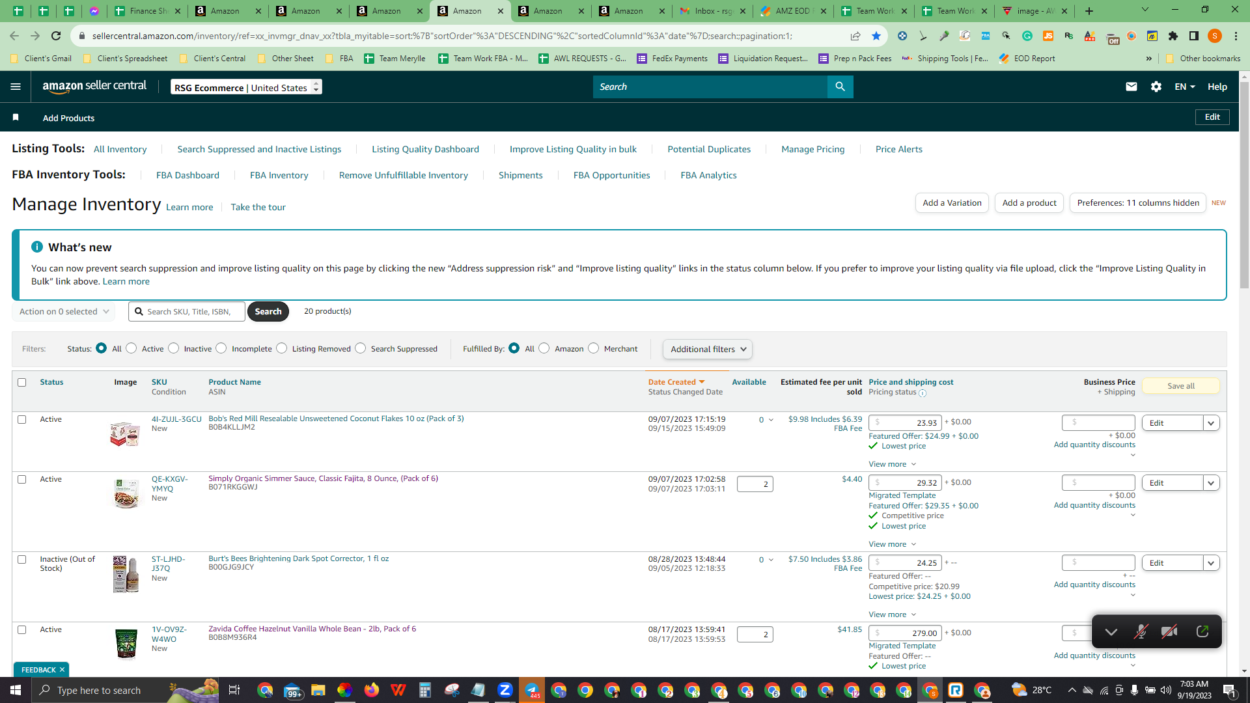Viewport: 1250px width, 703px height.
Task: Open a new browser tab
Action: coord(1089,11)
